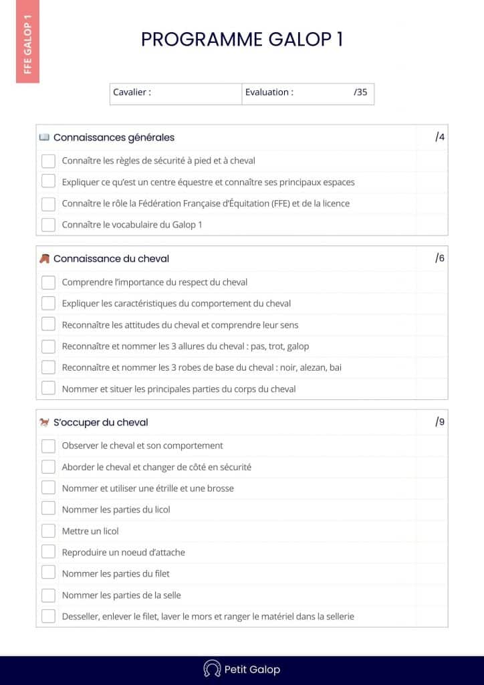Check 'Reproduire un noeud d'attache' box
This screenshot has height=685, width=484.
48,552
